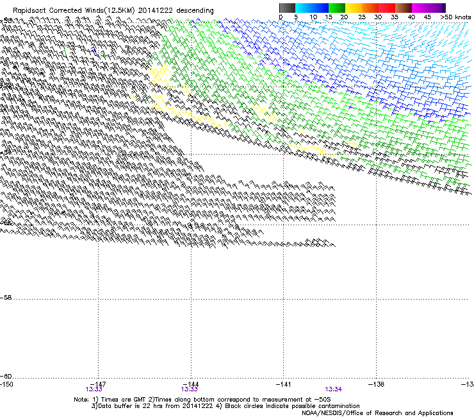Click the 'Data buffer is 22 hrs' note line

(x=225, y=406)
